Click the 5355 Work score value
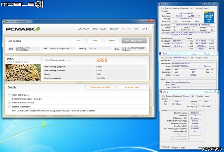The height and width of the screenshot is (152, 224). [x=102, y=60]
